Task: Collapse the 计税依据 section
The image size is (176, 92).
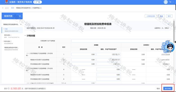Action: coord(25,35)
